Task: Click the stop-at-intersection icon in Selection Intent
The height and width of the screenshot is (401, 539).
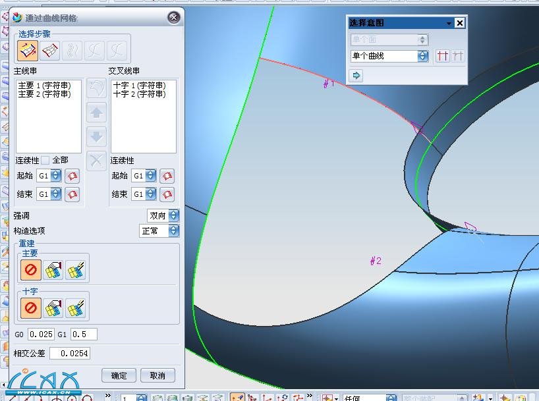Action: coord(443,57)
